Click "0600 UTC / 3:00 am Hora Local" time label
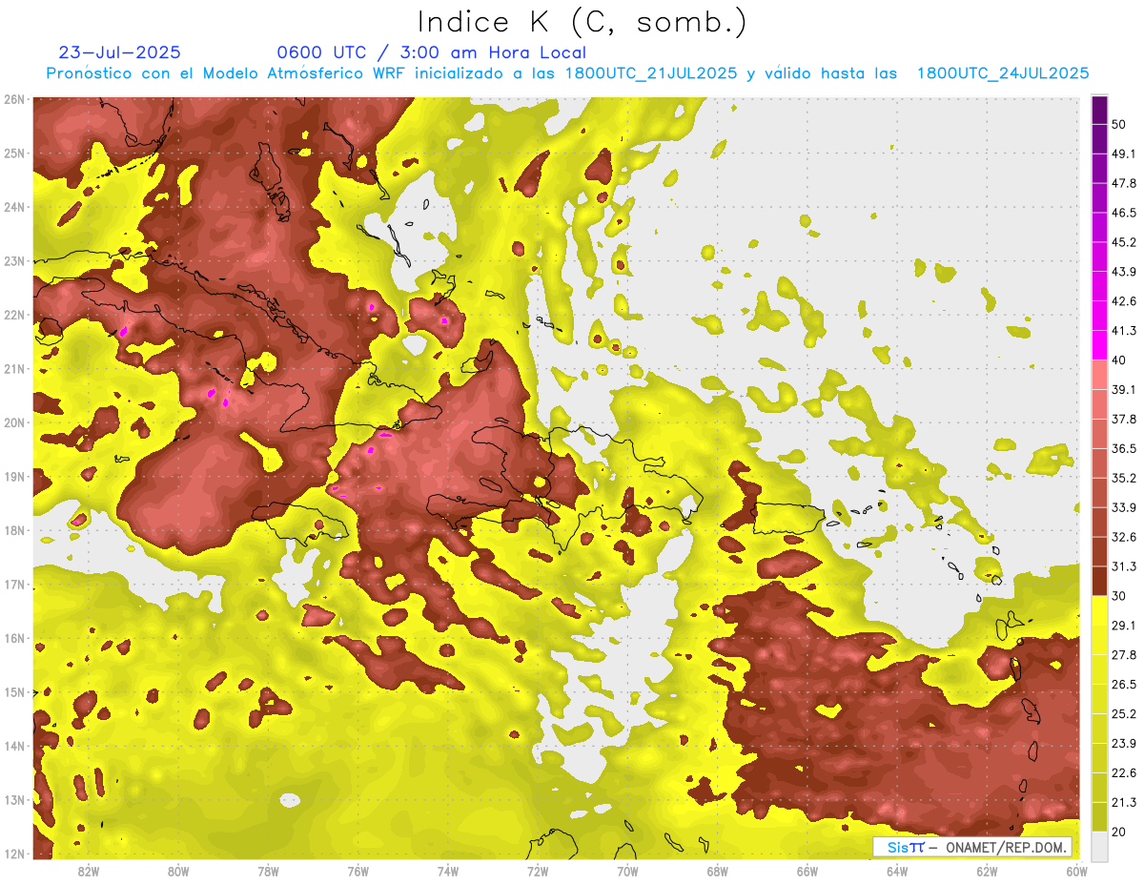Screen dimensions: 1144x884 pyautogui.click(x=431, y=52)
